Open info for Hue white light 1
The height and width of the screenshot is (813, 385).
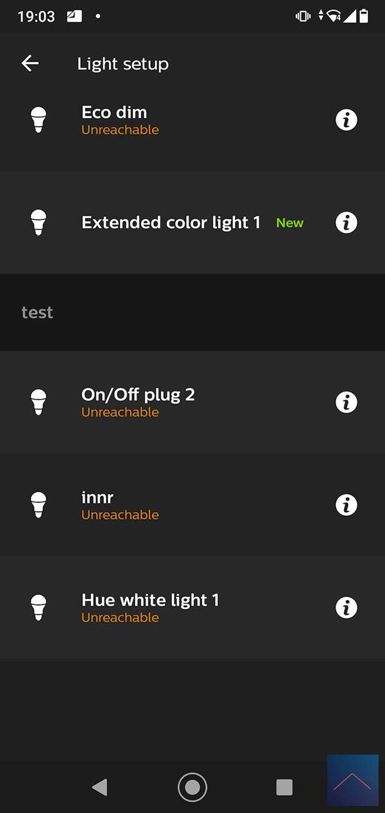coord(346,608)
